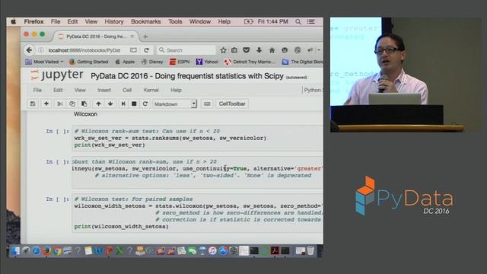Run cell and select next icon
This screenshot has width=487, height=274.
pyautogui.click(x=123, y=104)
